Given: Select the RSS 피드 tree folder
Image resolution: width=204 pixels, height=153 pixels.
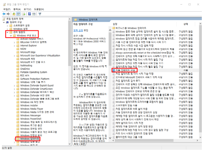Looking at the screenshot, I should (25, 75).
